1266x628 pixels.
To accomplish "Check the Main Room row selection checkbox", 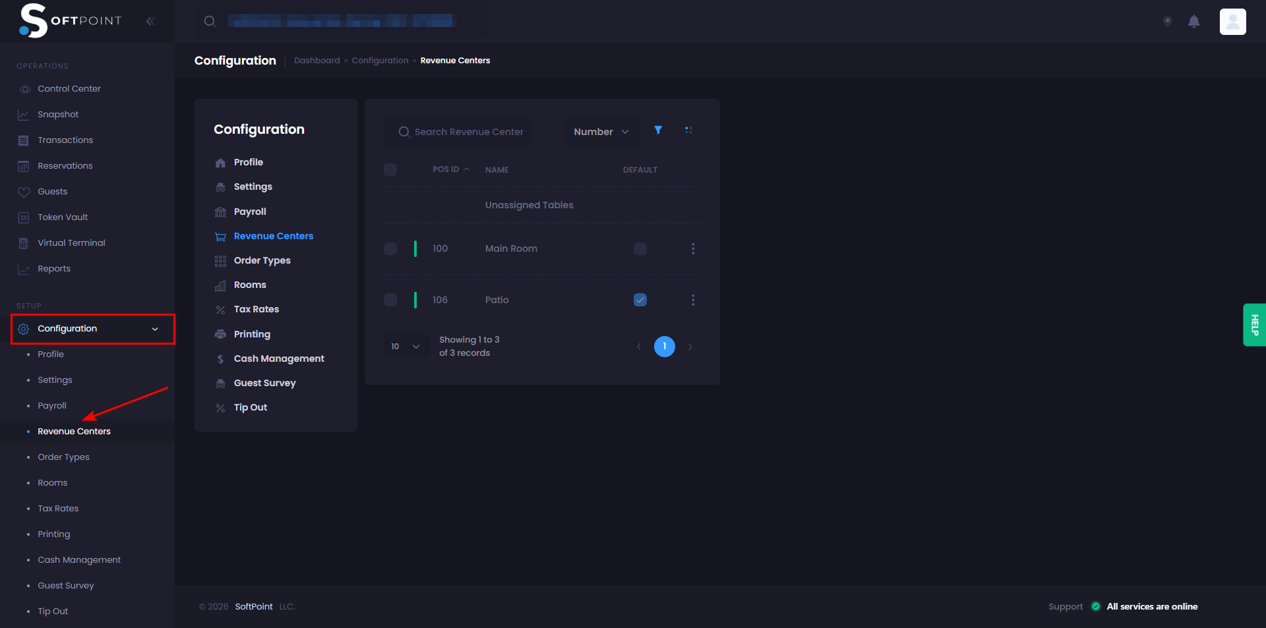I will [x=390, y=248].
